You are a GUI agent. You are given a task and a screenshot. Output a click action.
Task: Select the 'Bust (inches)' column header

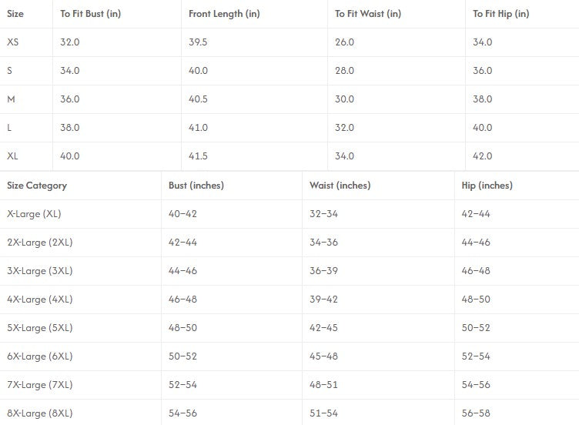click(x=196, y=186)
